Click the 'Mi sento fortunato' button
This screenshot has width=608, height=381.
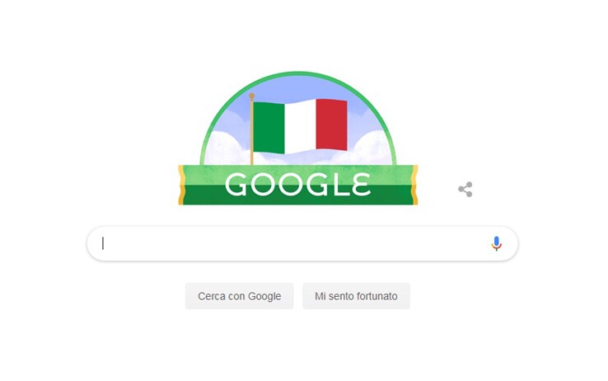tap(356, 296)
